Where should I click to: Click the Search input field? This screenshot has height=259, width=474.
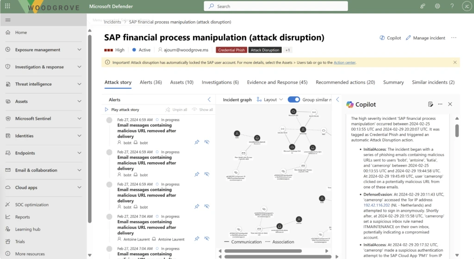click(x=275, y=6)
